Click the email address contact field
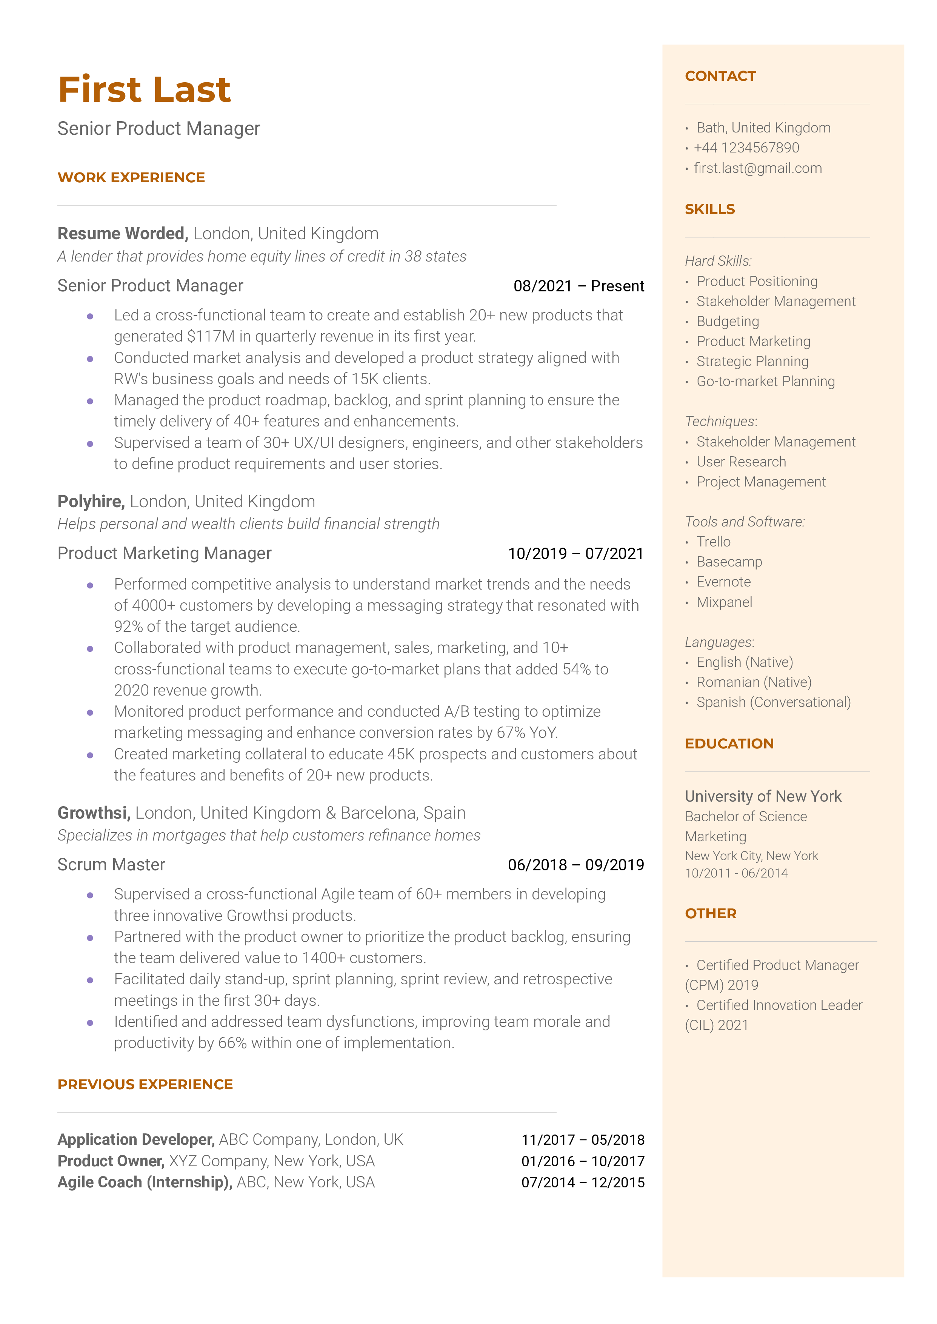Image resolution: width=937 pixels, height=1324 pixels. coord(776,169)
